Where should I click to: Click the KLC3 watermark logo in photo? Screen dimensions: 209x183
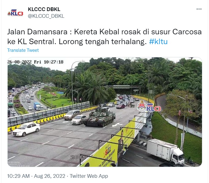pyautogui.click(x=149, y=106)
